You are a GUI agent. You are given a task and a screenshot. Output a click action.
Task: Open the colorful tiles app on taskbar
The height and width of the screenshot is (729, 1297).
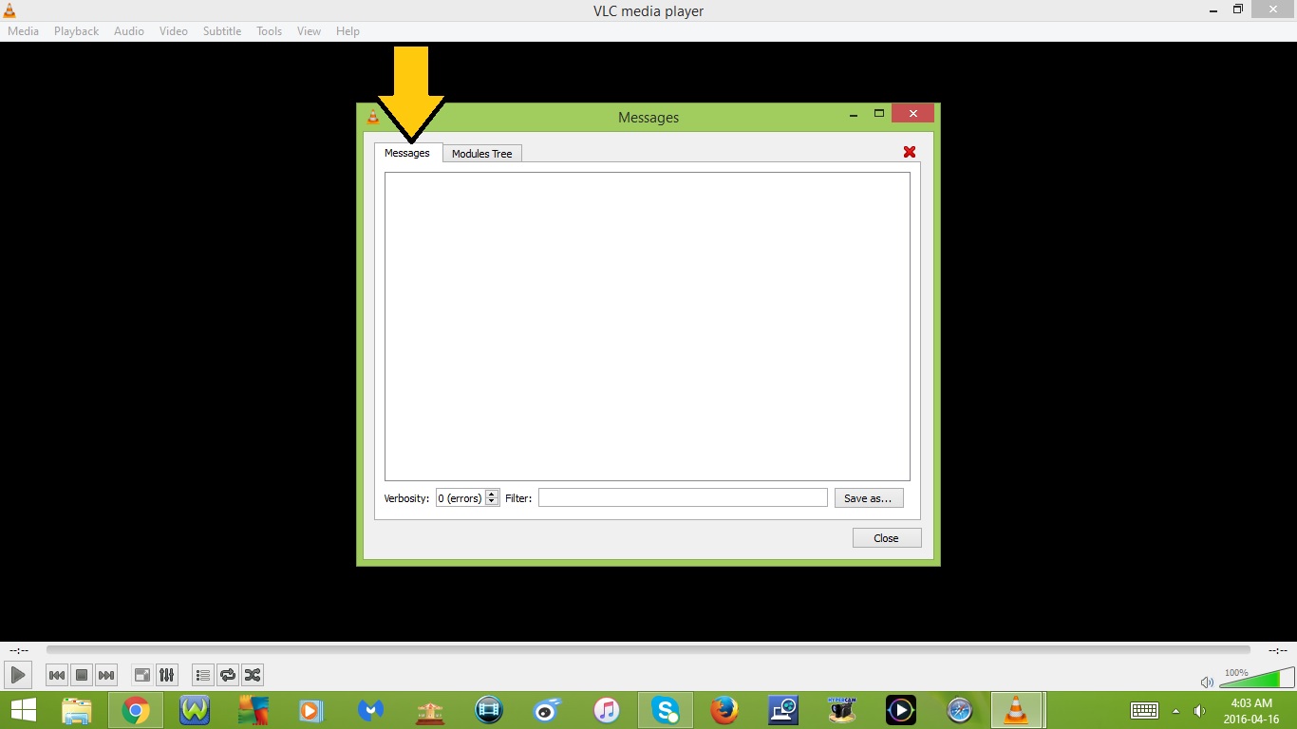[x=254, y=710]
